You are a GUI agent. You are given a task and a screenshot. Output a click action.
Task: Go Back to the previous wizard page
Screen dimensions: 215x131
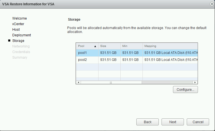click(148, 122)
